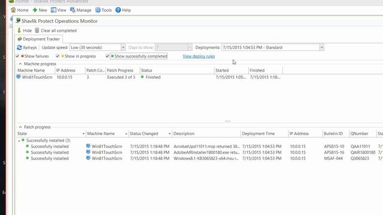Open the Status Changed column filter dropdown
The height and width of the screenshot is (215, 383).
(169, 134)
